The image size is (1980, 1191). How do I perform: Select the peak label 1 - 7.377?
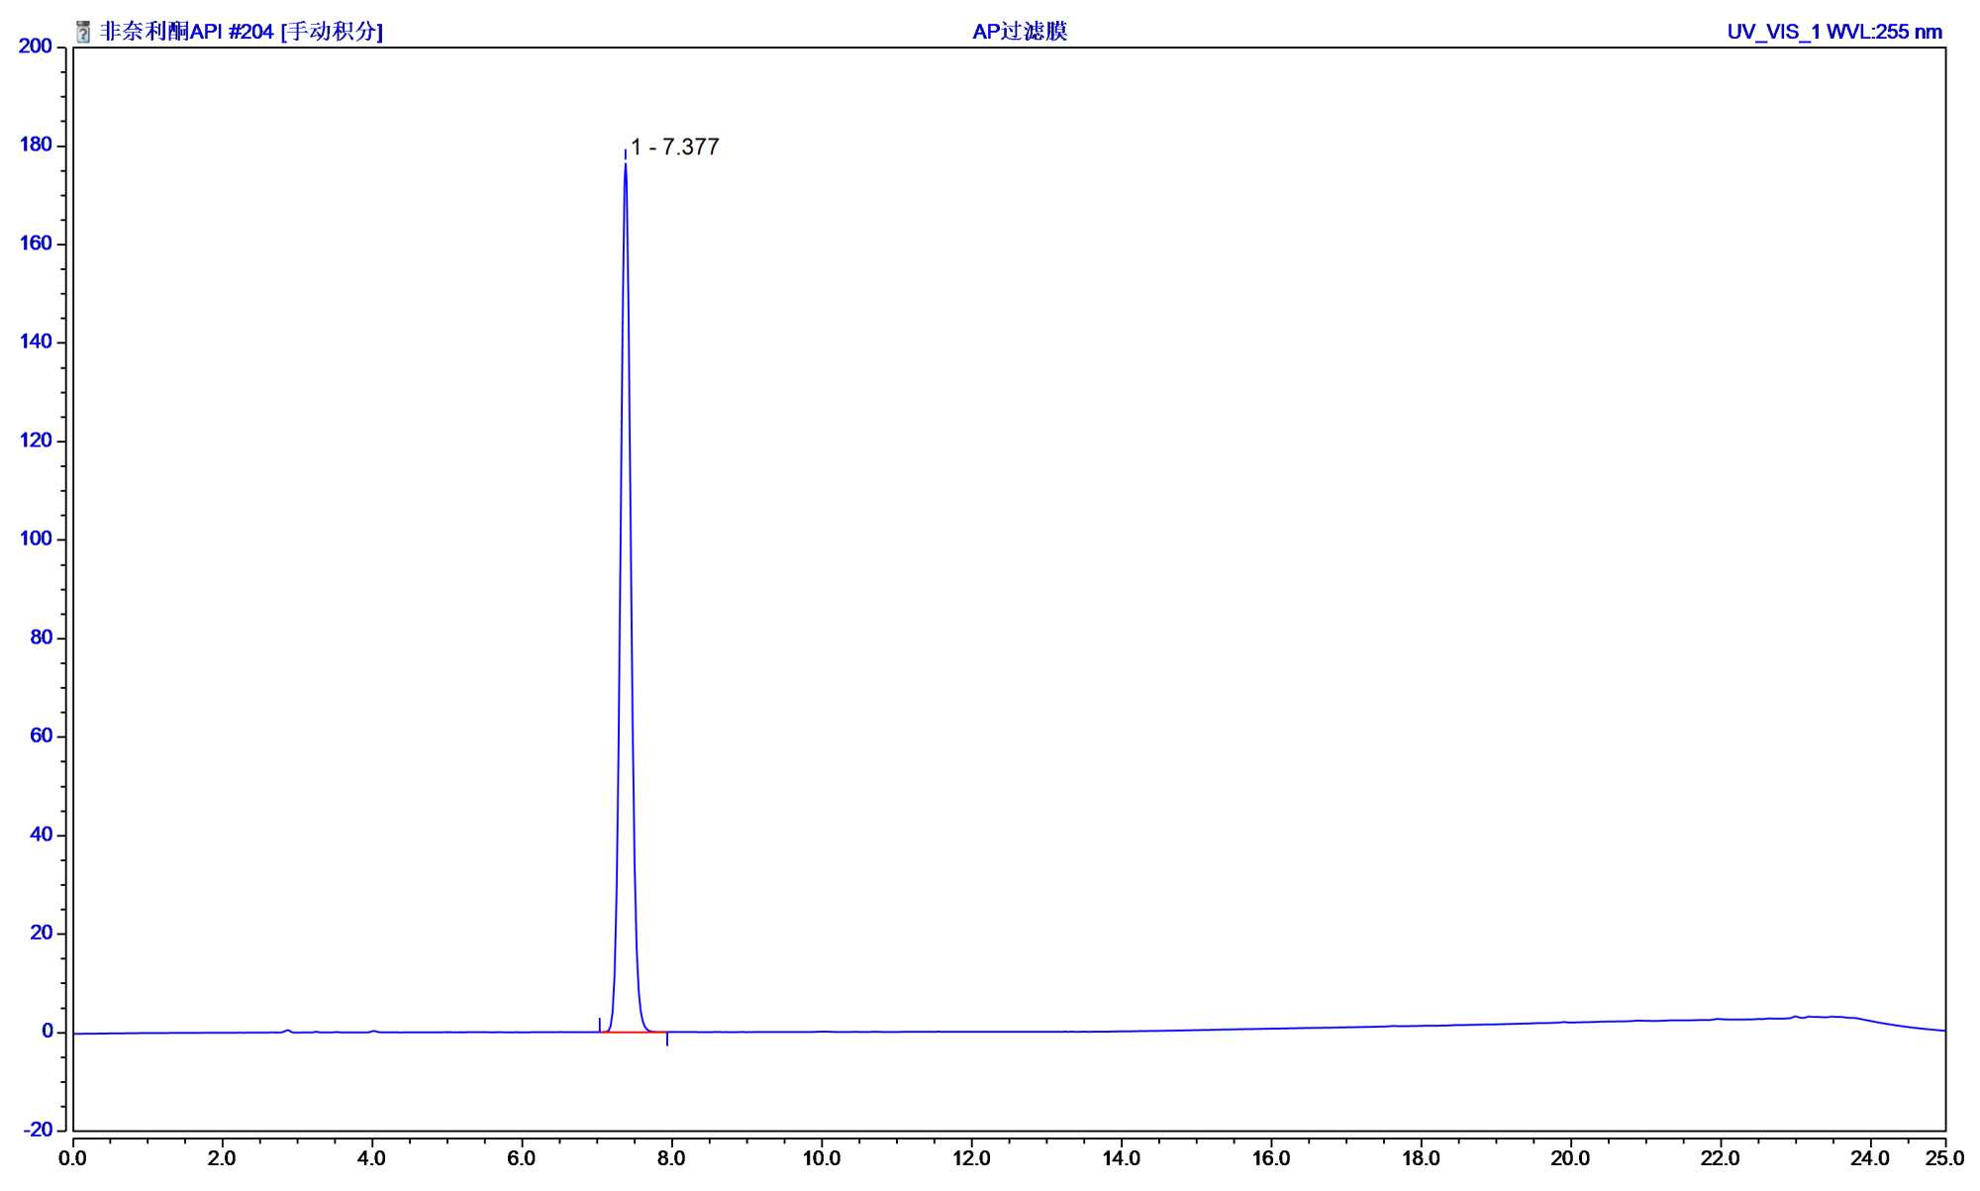pyautogui.click(x=674, y=148)
